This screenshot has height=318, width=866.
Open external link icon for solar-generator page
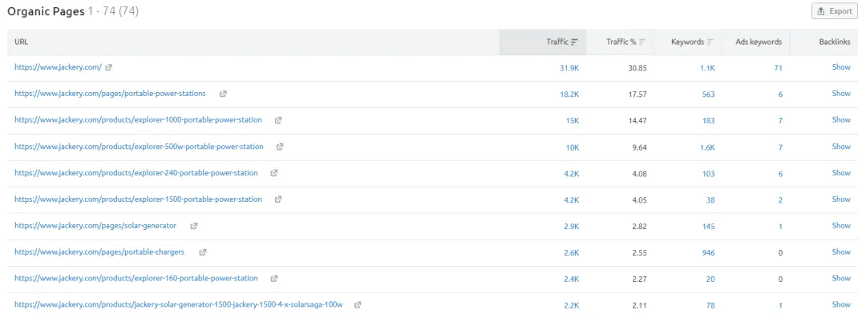point(194,226)
